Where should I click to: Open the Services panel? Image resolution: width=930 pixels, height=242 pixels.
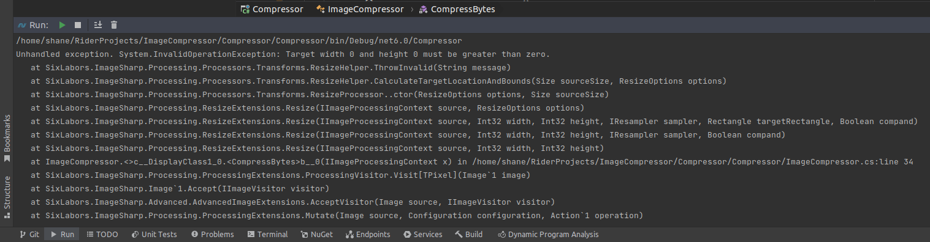(x=423, y=234)
